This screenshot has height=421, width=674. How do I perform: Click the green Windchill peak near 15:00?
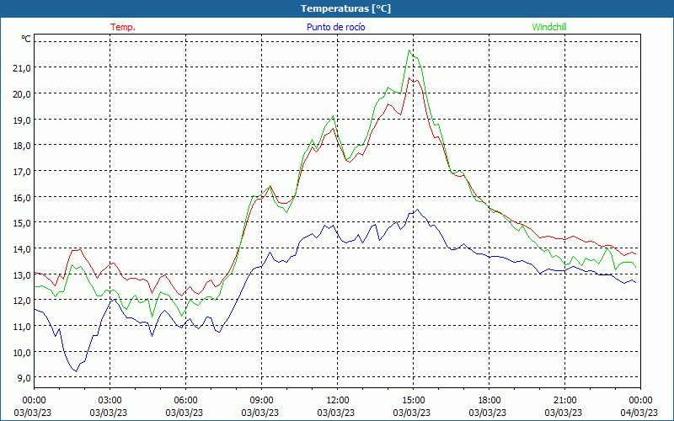click(x=409, y=51)
